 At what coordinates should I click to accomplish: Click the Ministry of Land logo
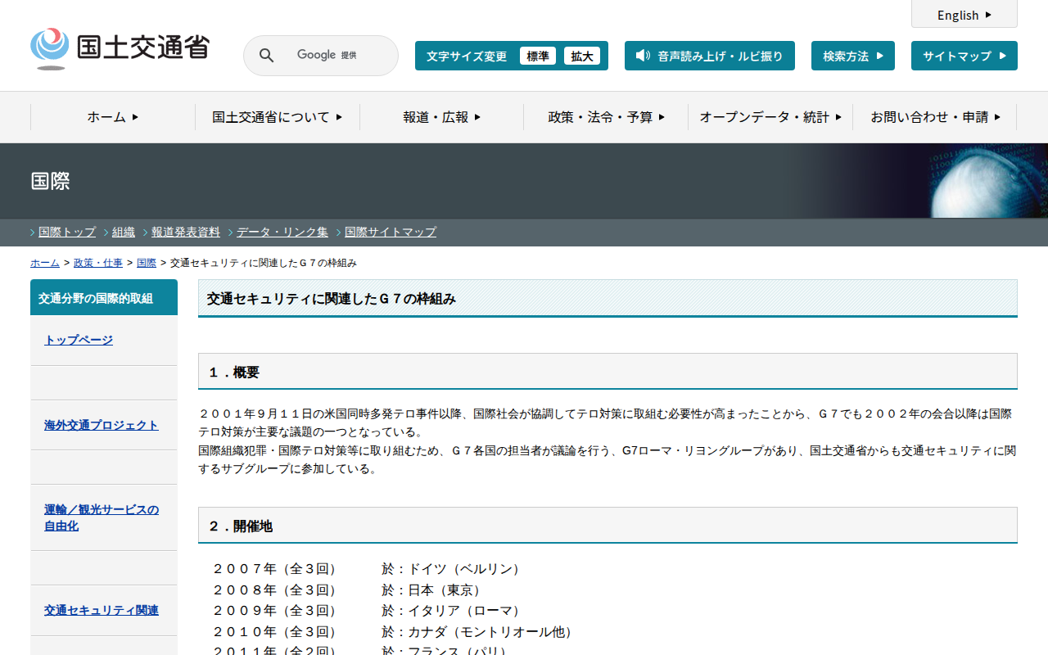(x=120, y=48)
